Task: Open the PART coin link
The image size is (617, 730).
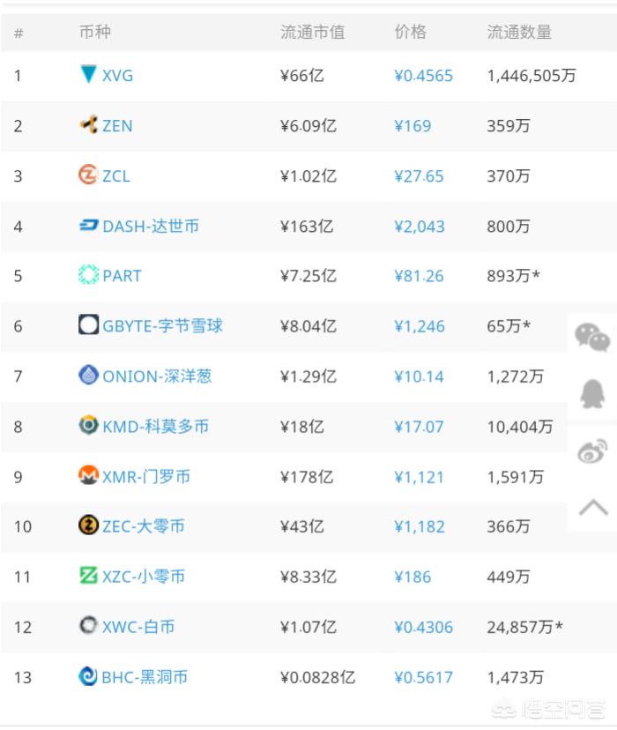Action: [x=122, y=276]
